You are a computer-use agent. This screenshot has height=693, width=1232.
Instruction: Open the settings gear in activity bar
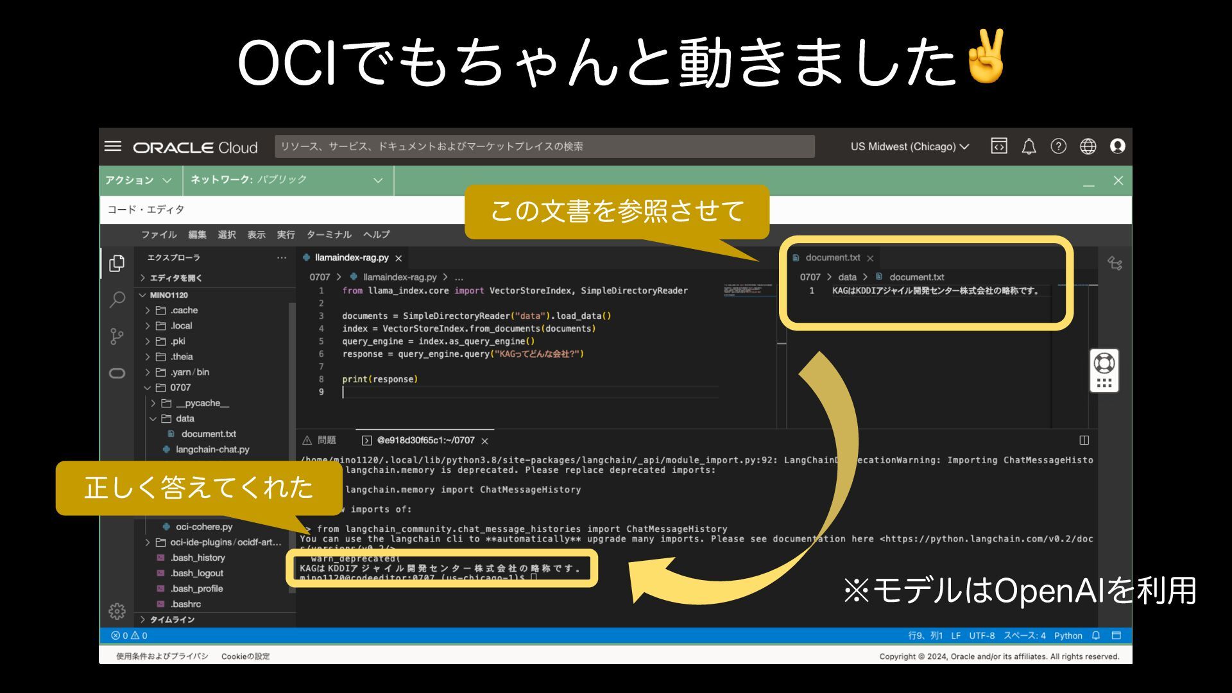point(117,611)
